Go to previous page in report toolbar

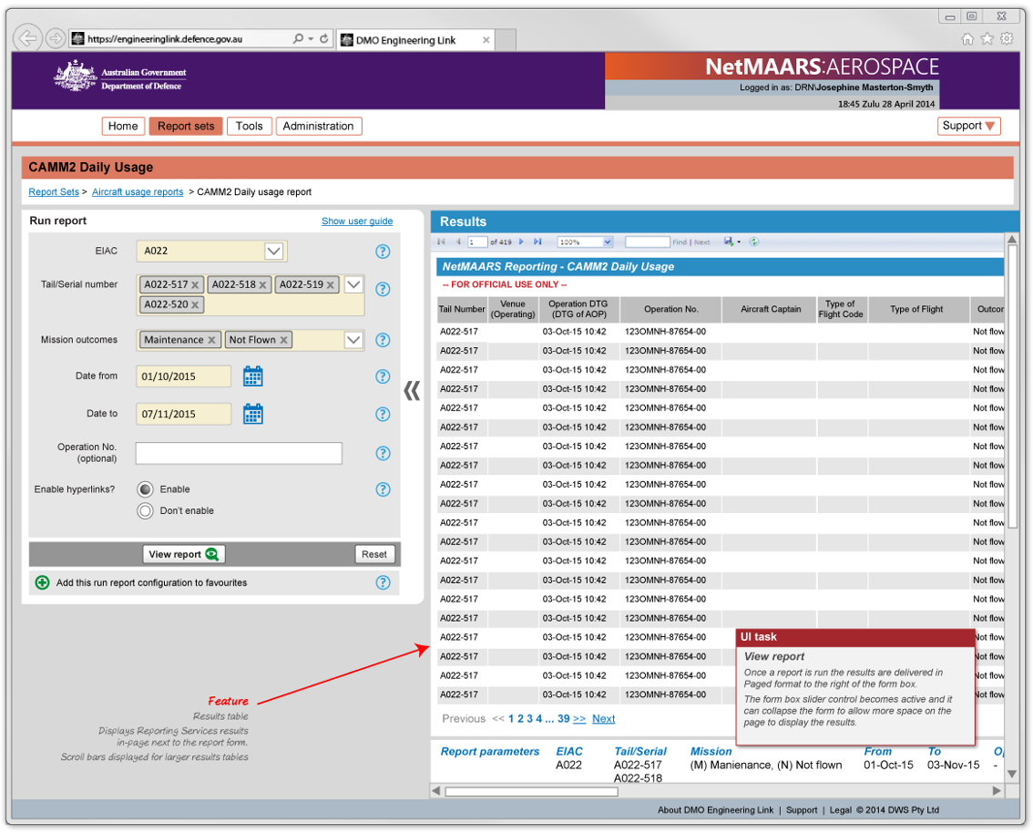click(x=458, y=242)
